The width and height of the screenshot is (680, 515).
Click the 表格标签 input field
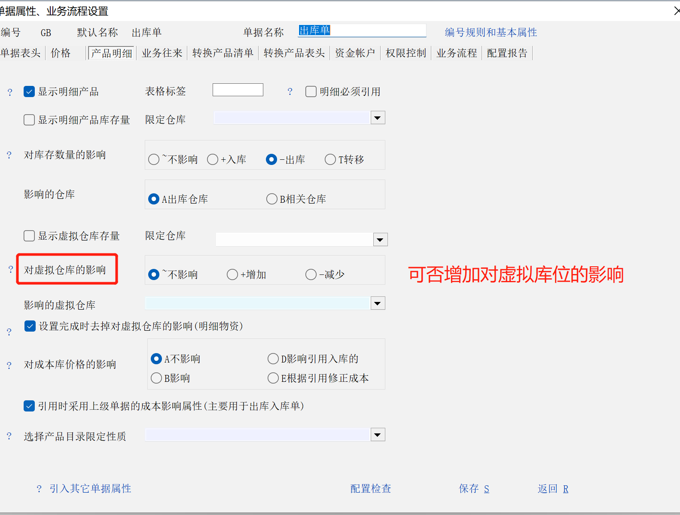tap(238, 90)
